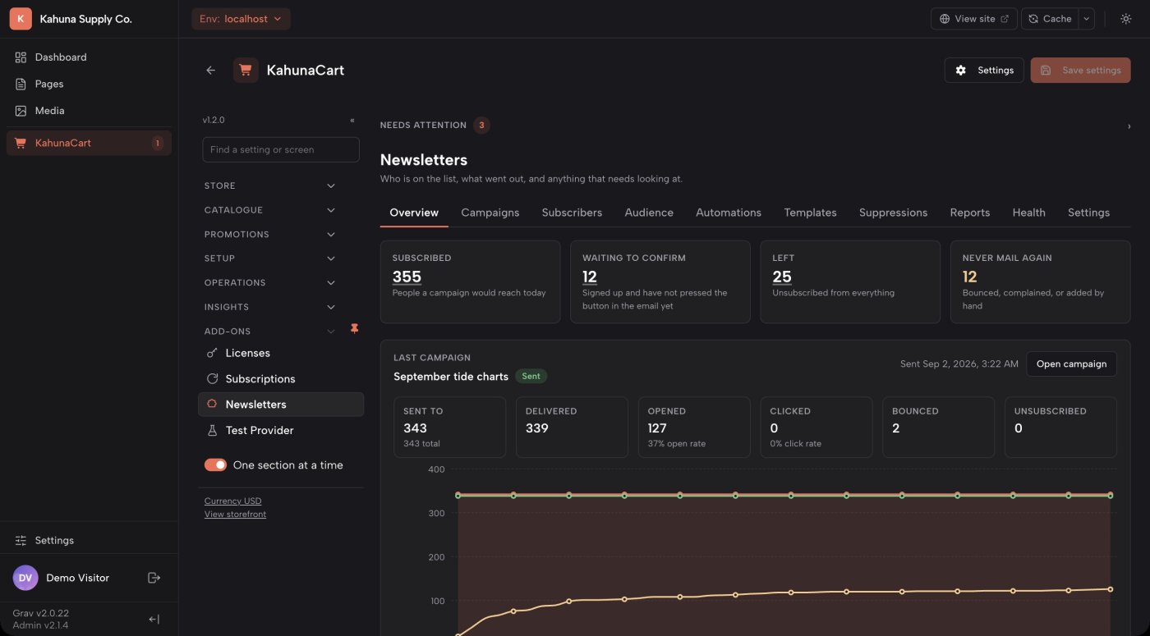Image resolution: width=1150 pixels, height=636 pixels.
Task: Open the Env: localhost dropdown
Action: click(241, 19)
